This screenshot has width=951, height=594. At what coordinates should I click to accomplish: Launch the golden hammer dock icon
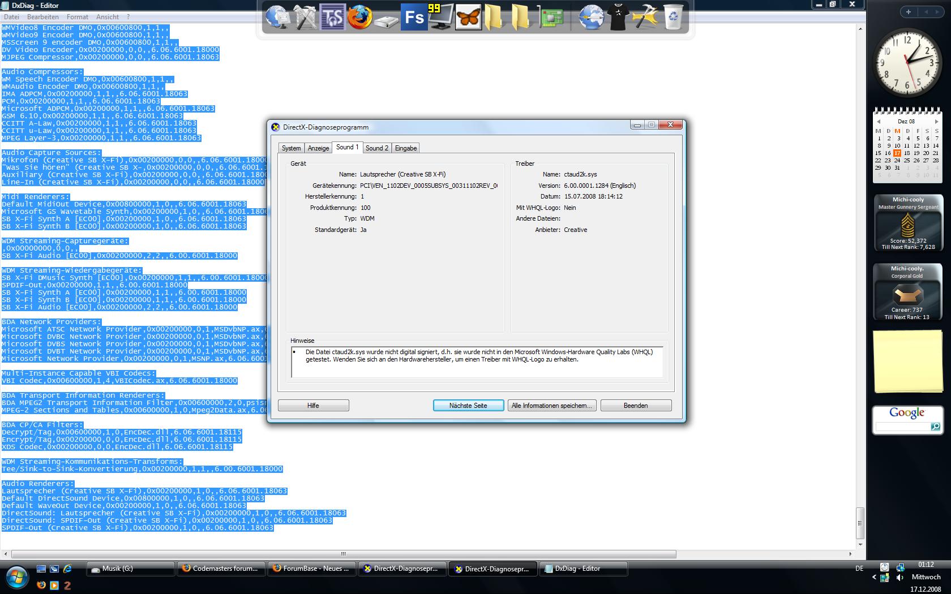[x=645, y=17]
